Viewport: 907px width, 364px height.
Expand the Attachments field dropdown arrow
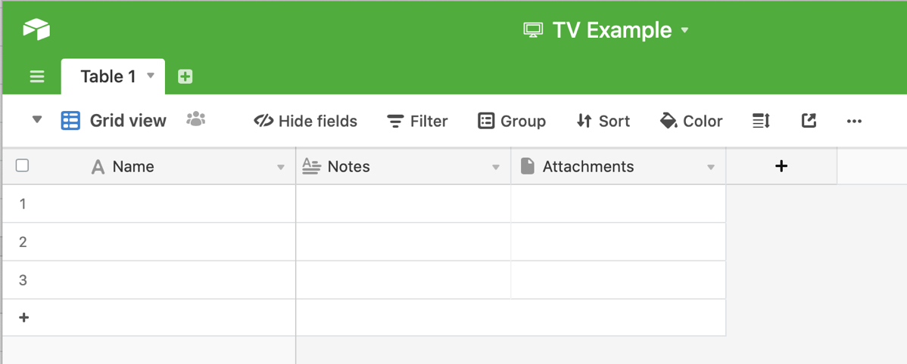pos(711,167)
